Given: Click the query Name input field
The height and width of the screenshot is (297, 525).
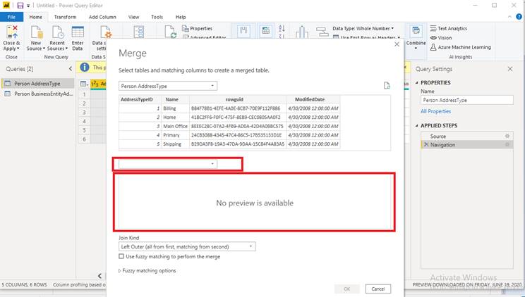Looking at the screenshot, I should point(466,100).
